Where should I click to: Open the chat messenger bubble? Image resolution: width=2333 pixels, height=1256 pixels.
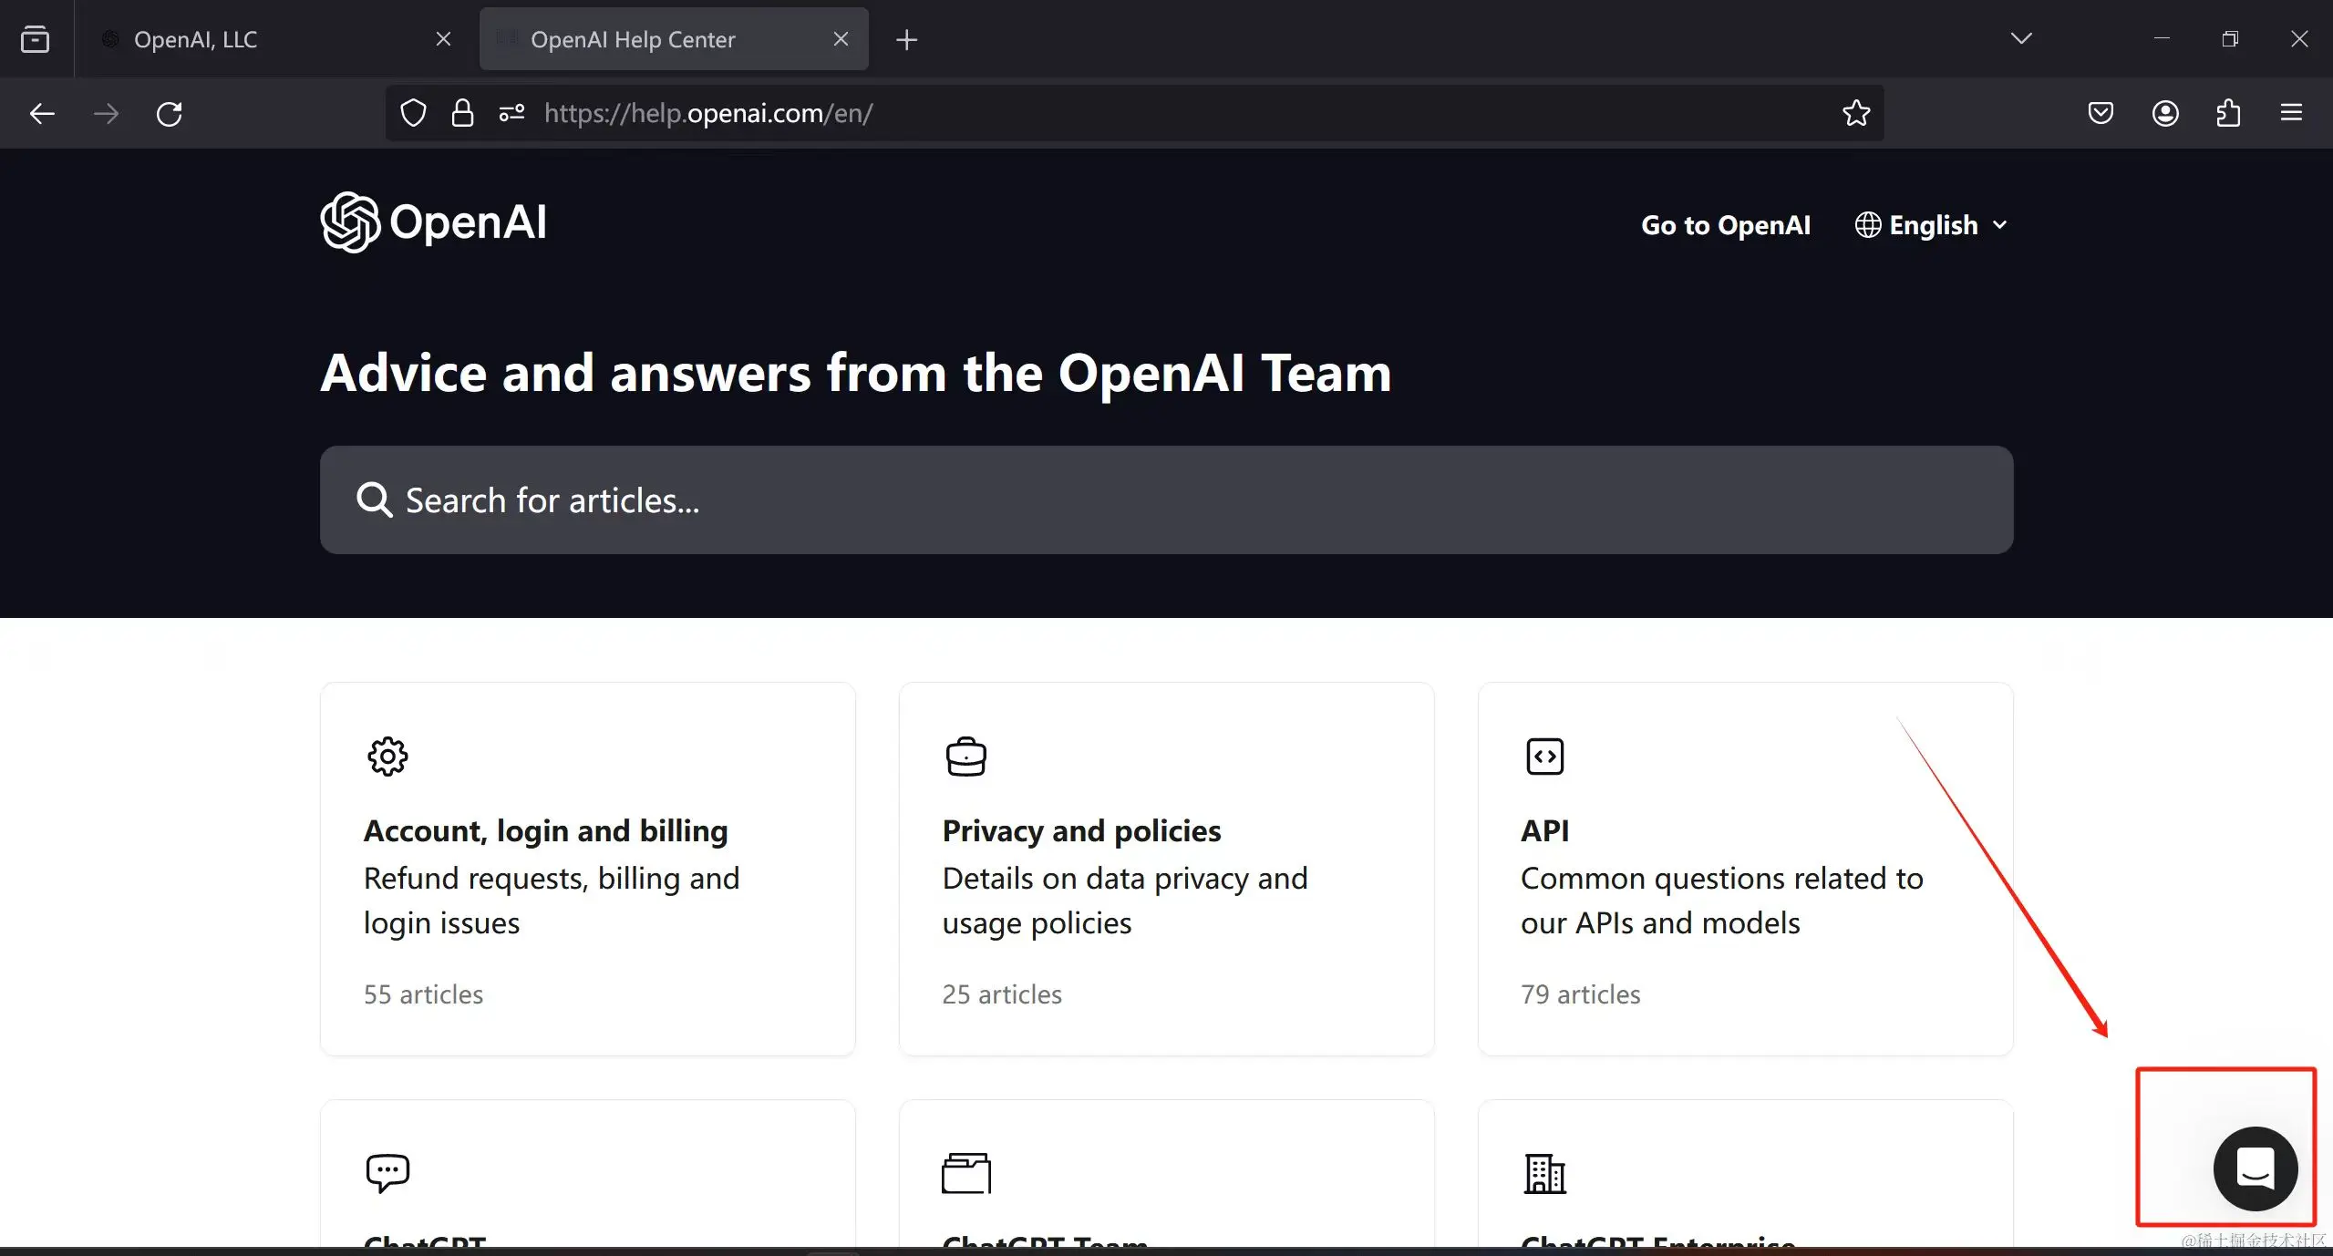tap(2255, 1168)
